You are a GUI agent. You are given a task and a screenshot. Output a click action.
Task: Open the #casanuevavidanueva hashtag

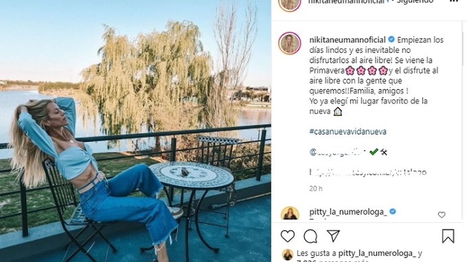[348, 132]
